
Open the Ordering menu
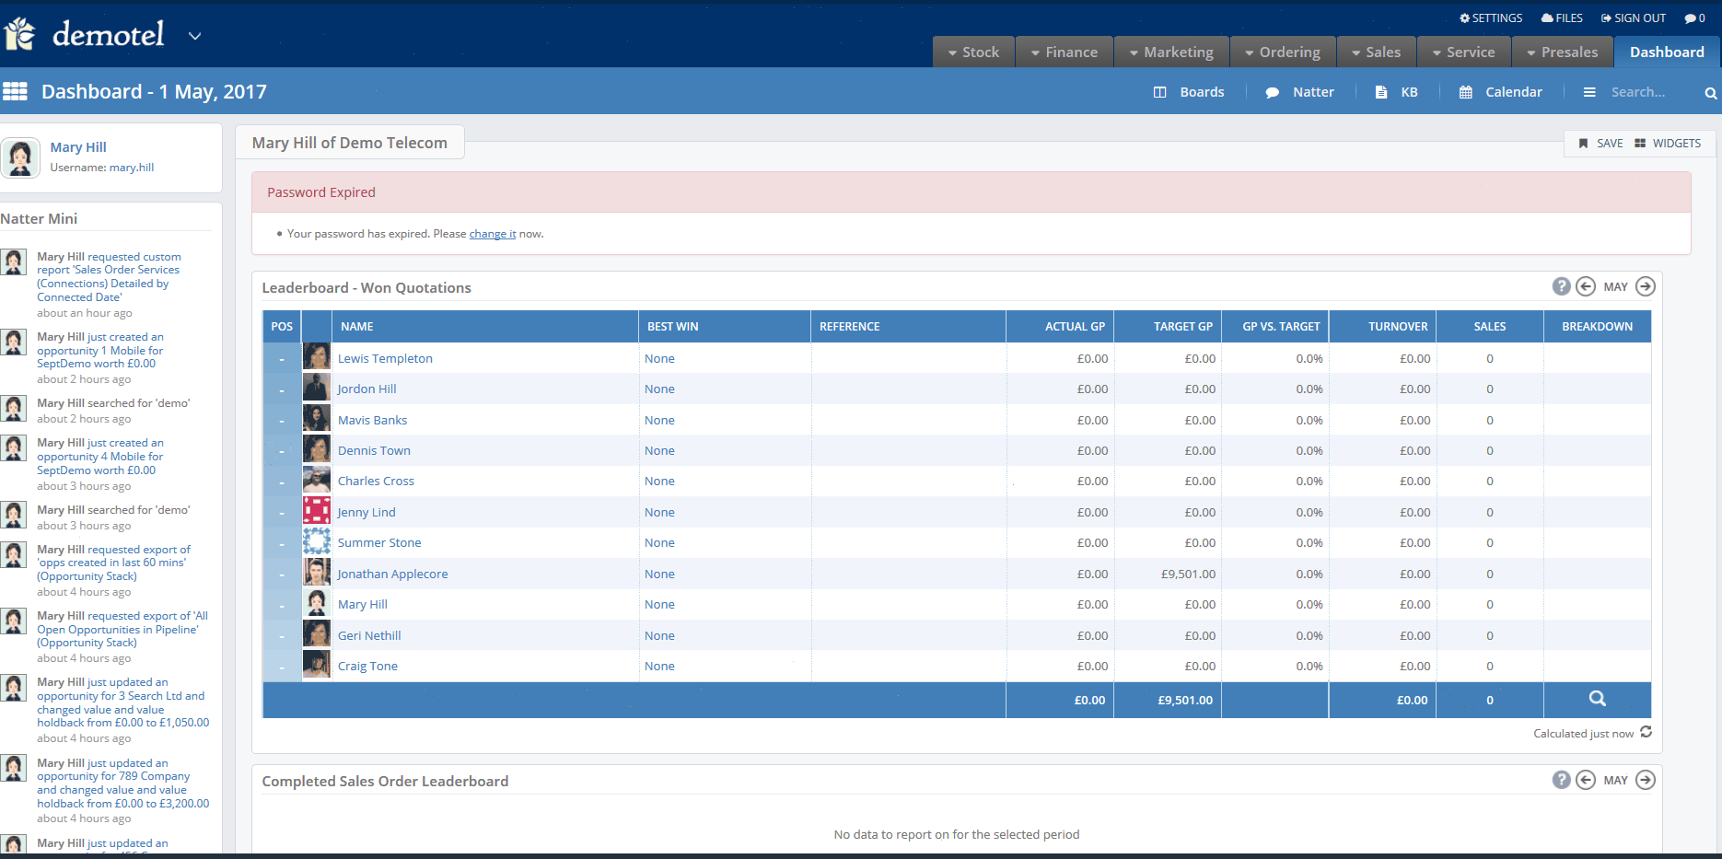[x=1283, y=52]
